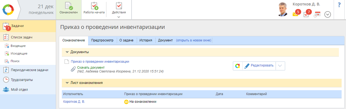The width and height of the screenshot is (346, 109).
Task: Switch to the Документ tab
Action: [165, 40]
